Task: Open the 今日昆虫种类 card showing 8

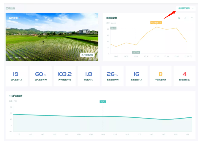Action: [161, 76]
